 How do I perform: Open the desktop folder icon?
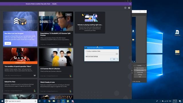[x=177, y=52]
